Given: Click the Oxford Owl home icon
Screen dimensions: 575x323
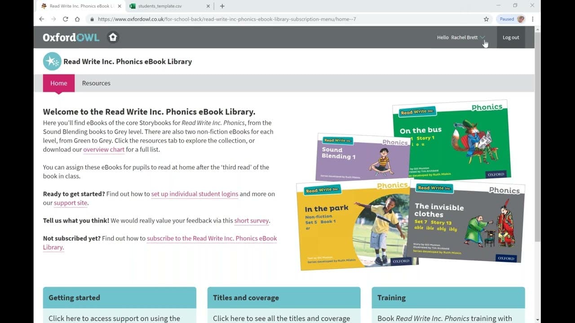Looking at the screenshot, I should (113, 37).
